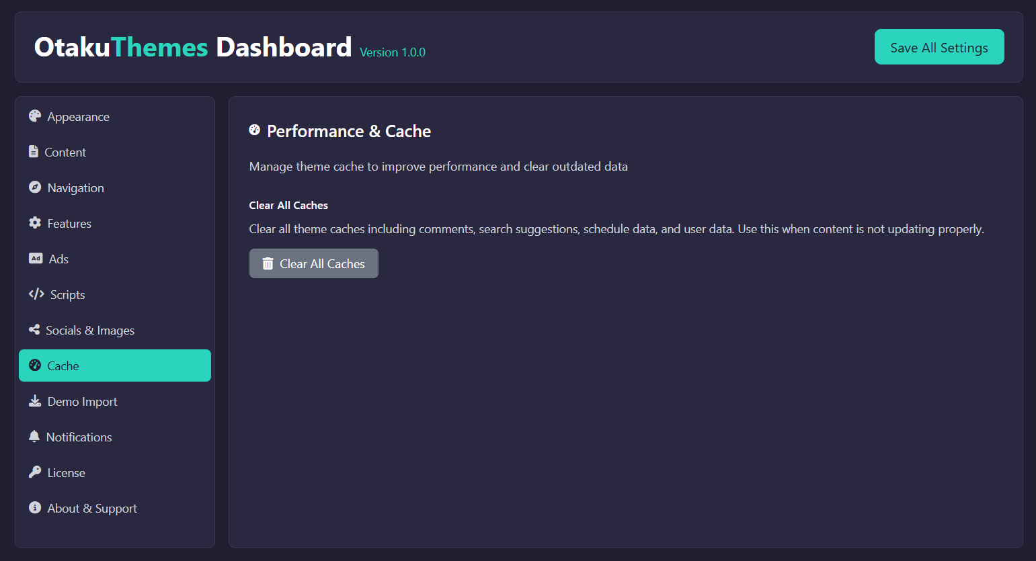The height and width of the screenshot is (561, 1036).
Task: Click the trash icon in Clear All Caches
Action: point(268,263)
